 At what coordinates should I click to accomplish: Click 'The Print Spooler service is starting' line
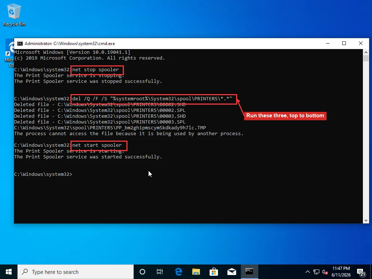[x=69, y=151]
